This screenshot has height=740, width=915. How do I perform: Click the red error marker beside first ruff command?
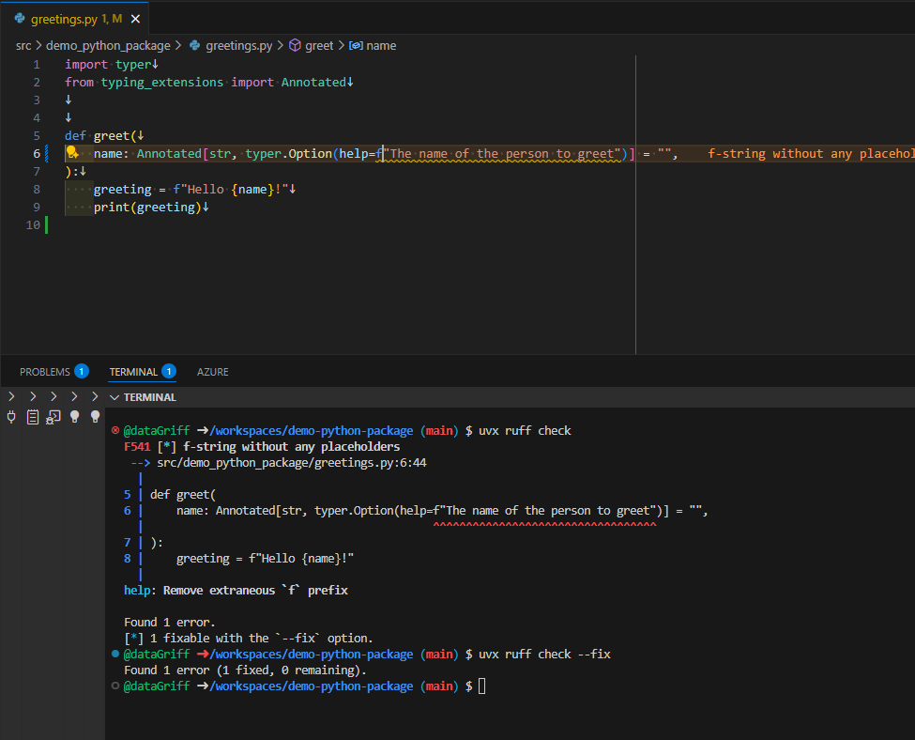(115, 430)
